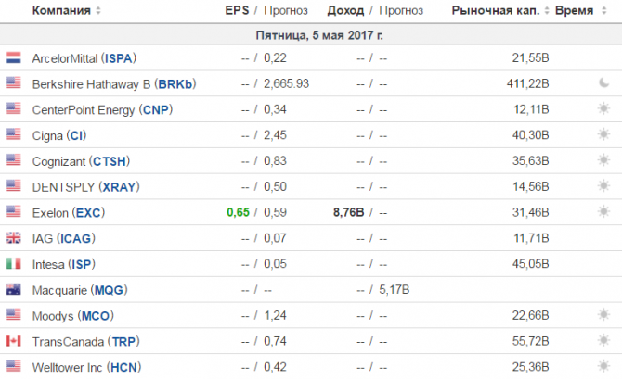
Task: Click the Netherlands flag beside ArcelorMittal
Action: click(x=14, y=57)
